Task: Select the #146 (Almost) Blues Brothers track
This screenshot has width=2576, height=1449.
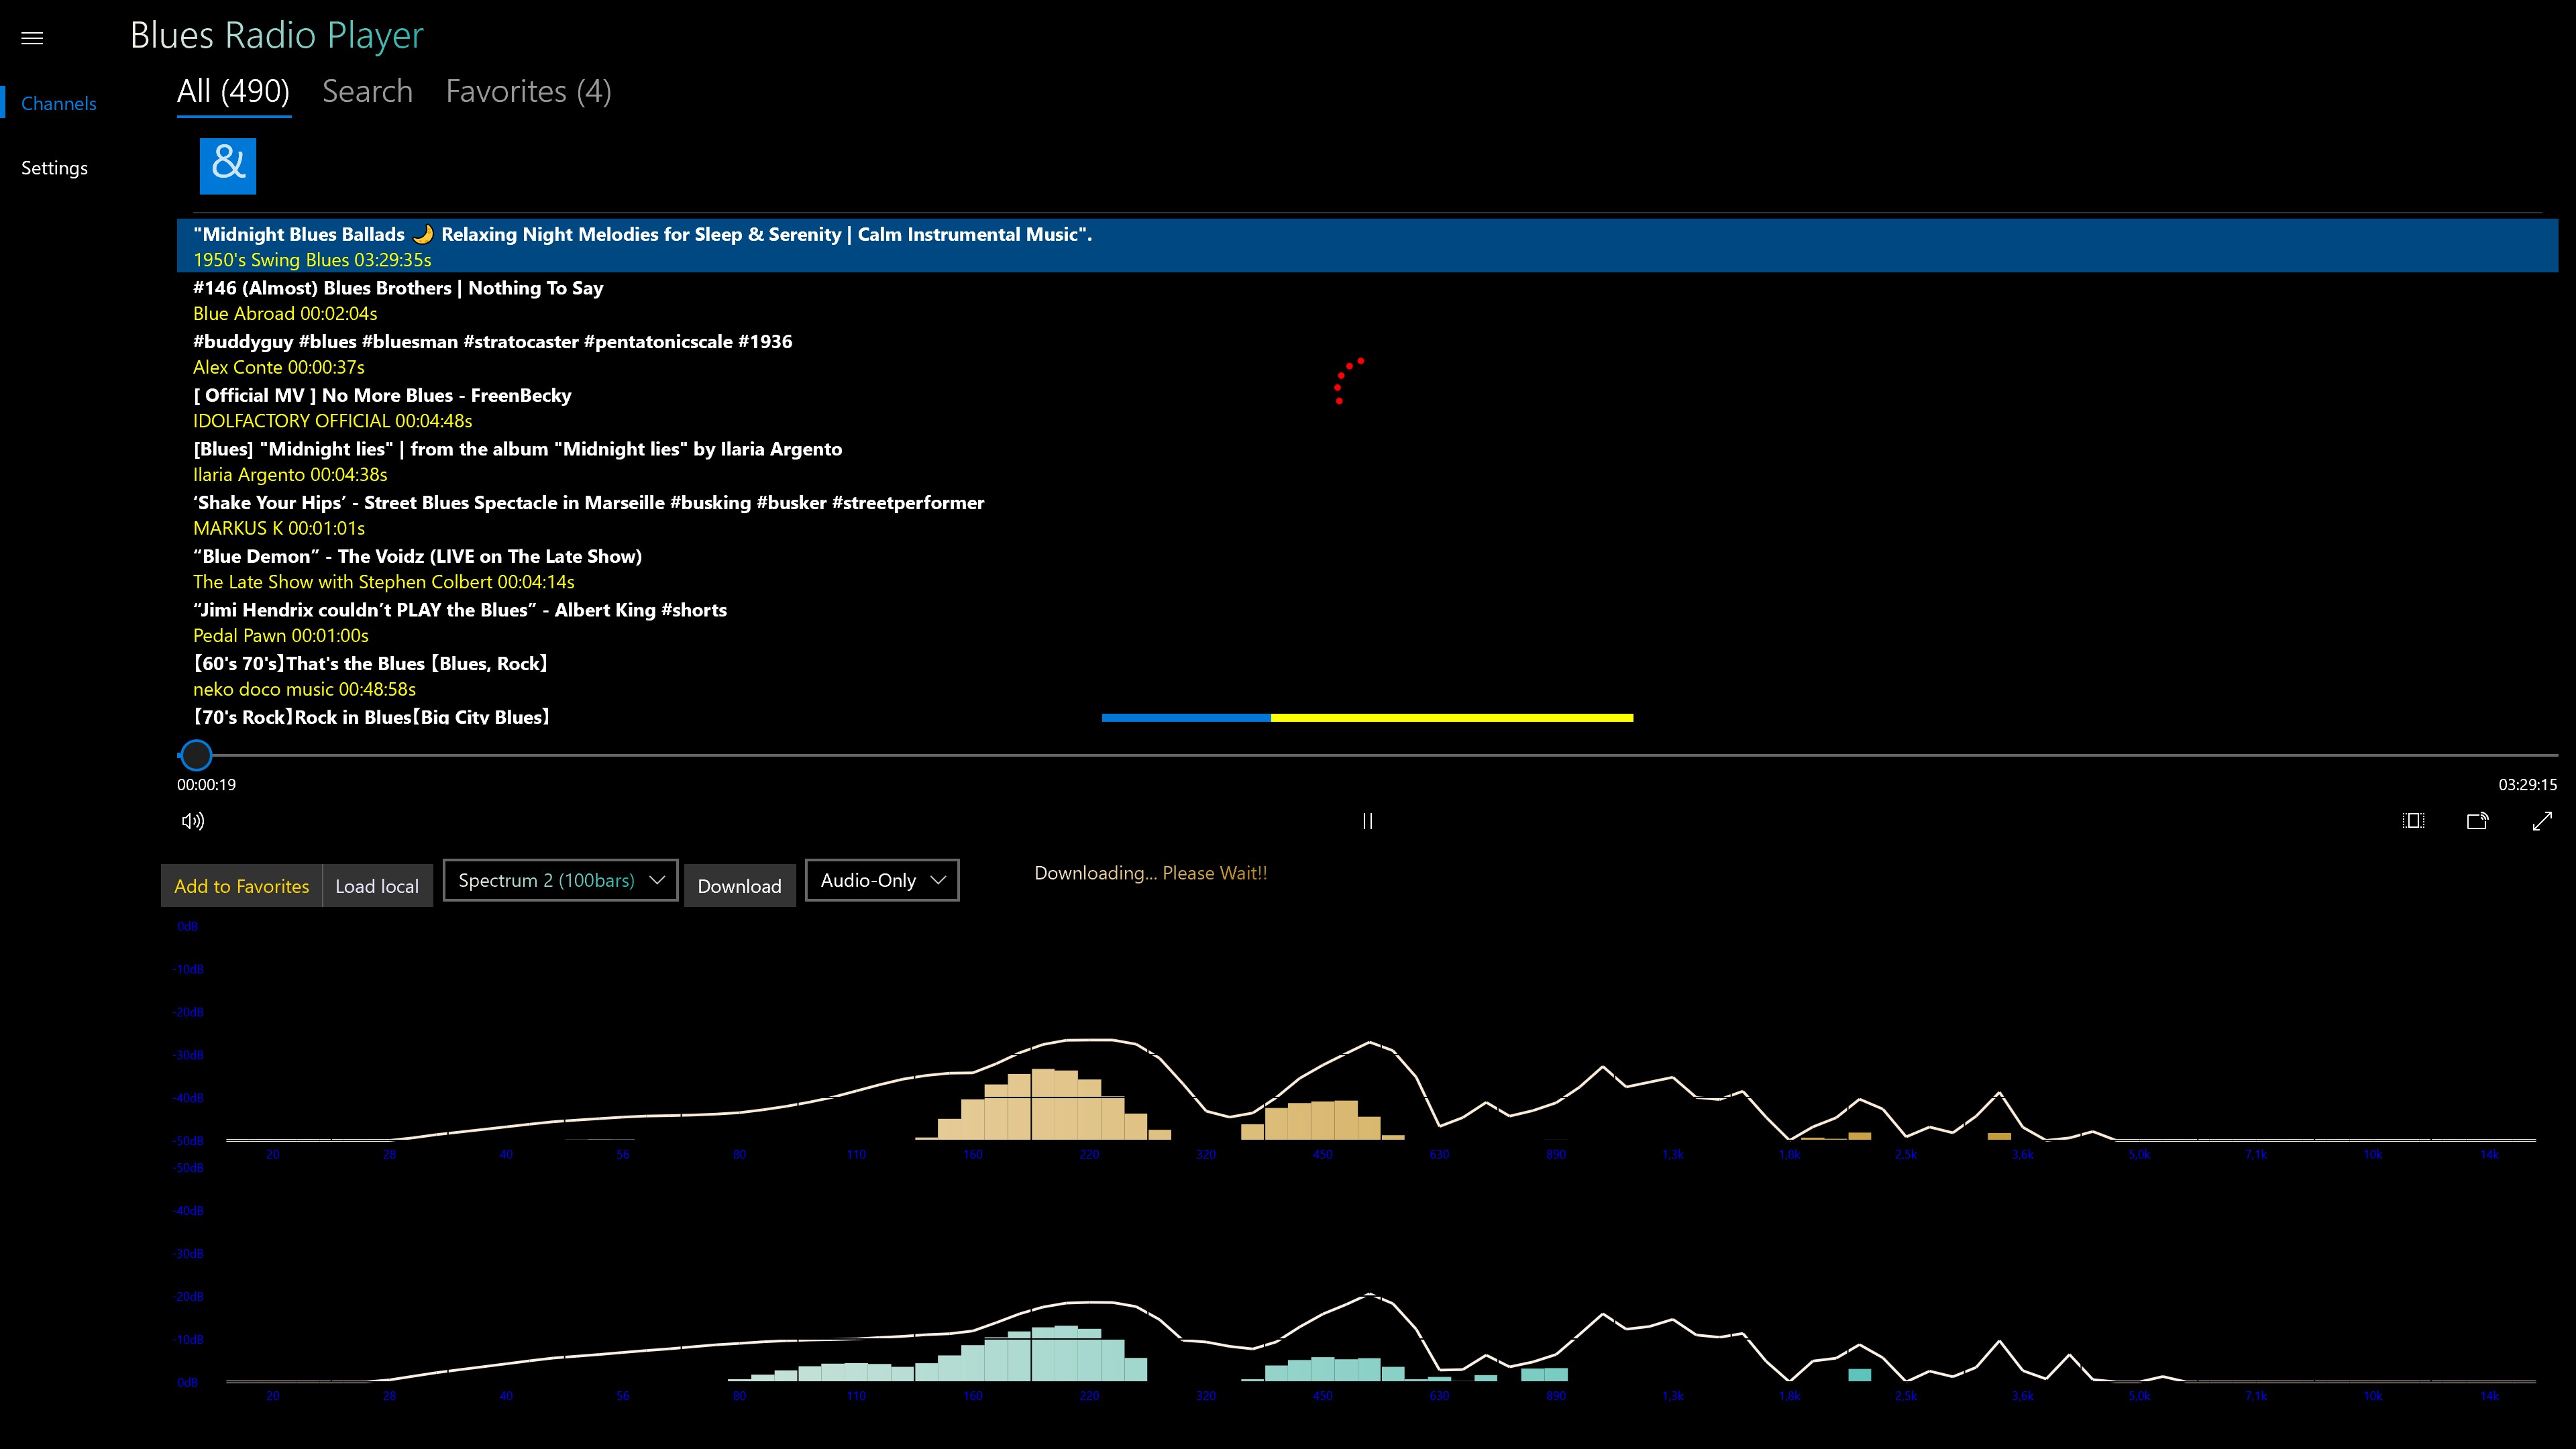Action: coord(398,300)
